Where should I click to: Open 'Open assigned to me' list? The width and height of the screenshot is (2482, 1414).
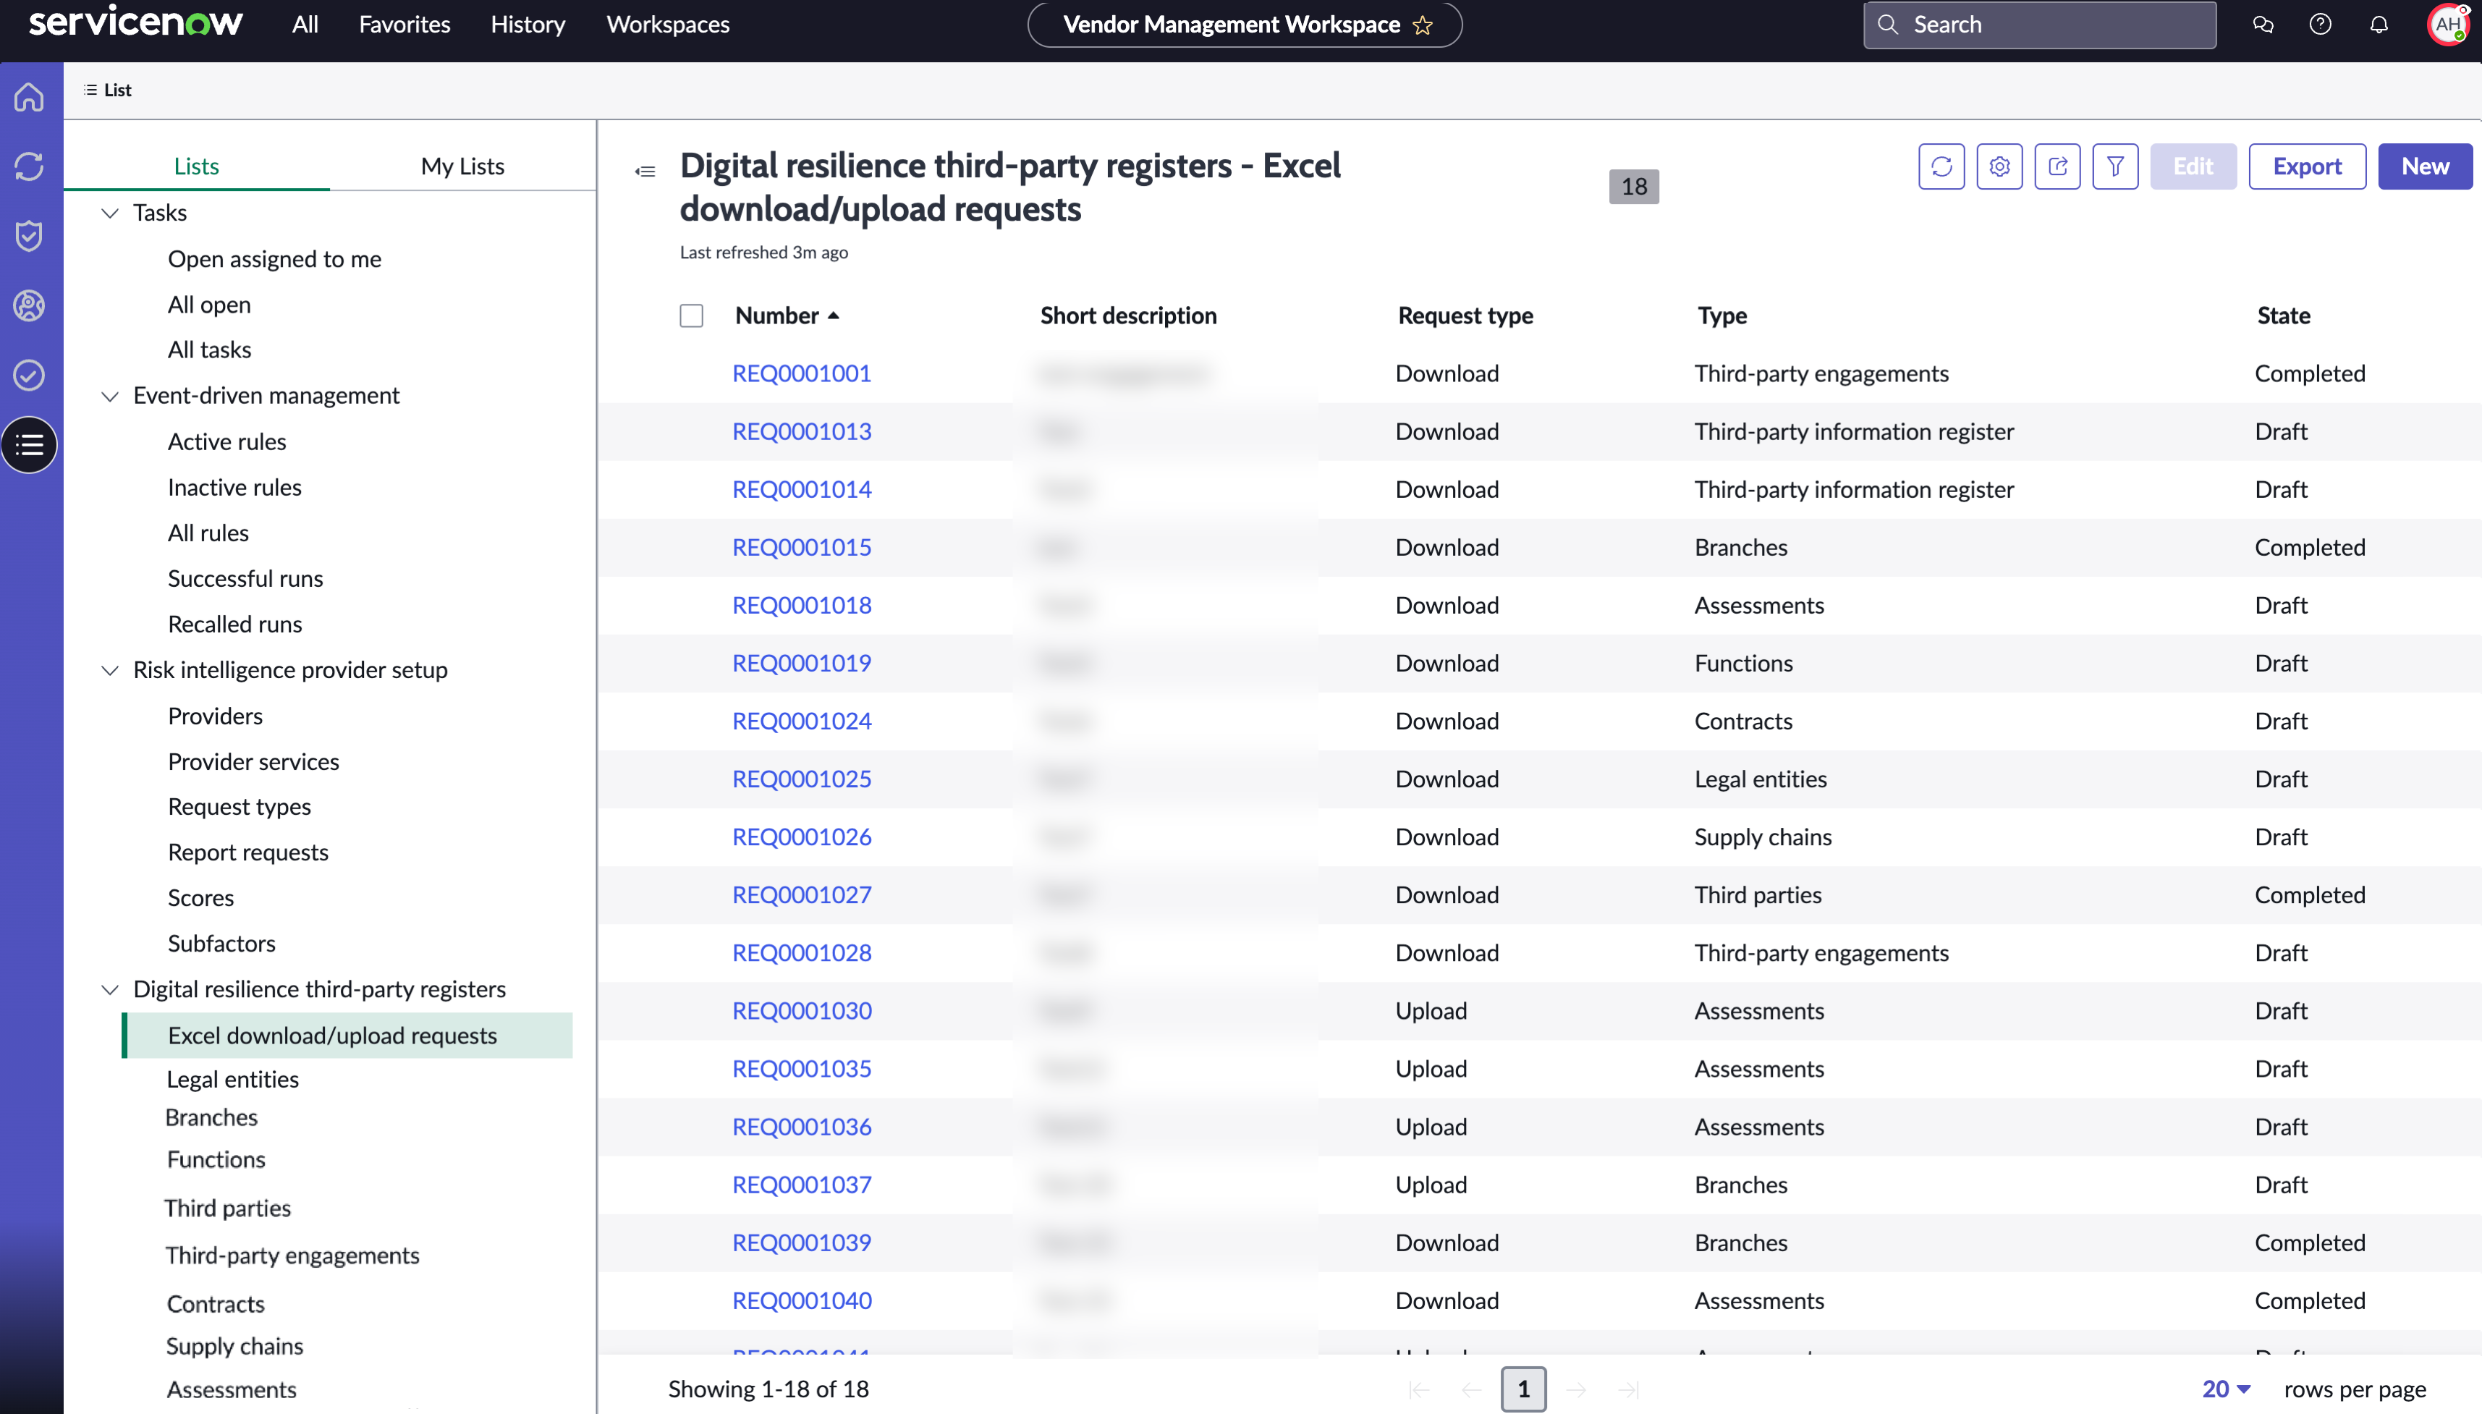(x=275, y=259)
